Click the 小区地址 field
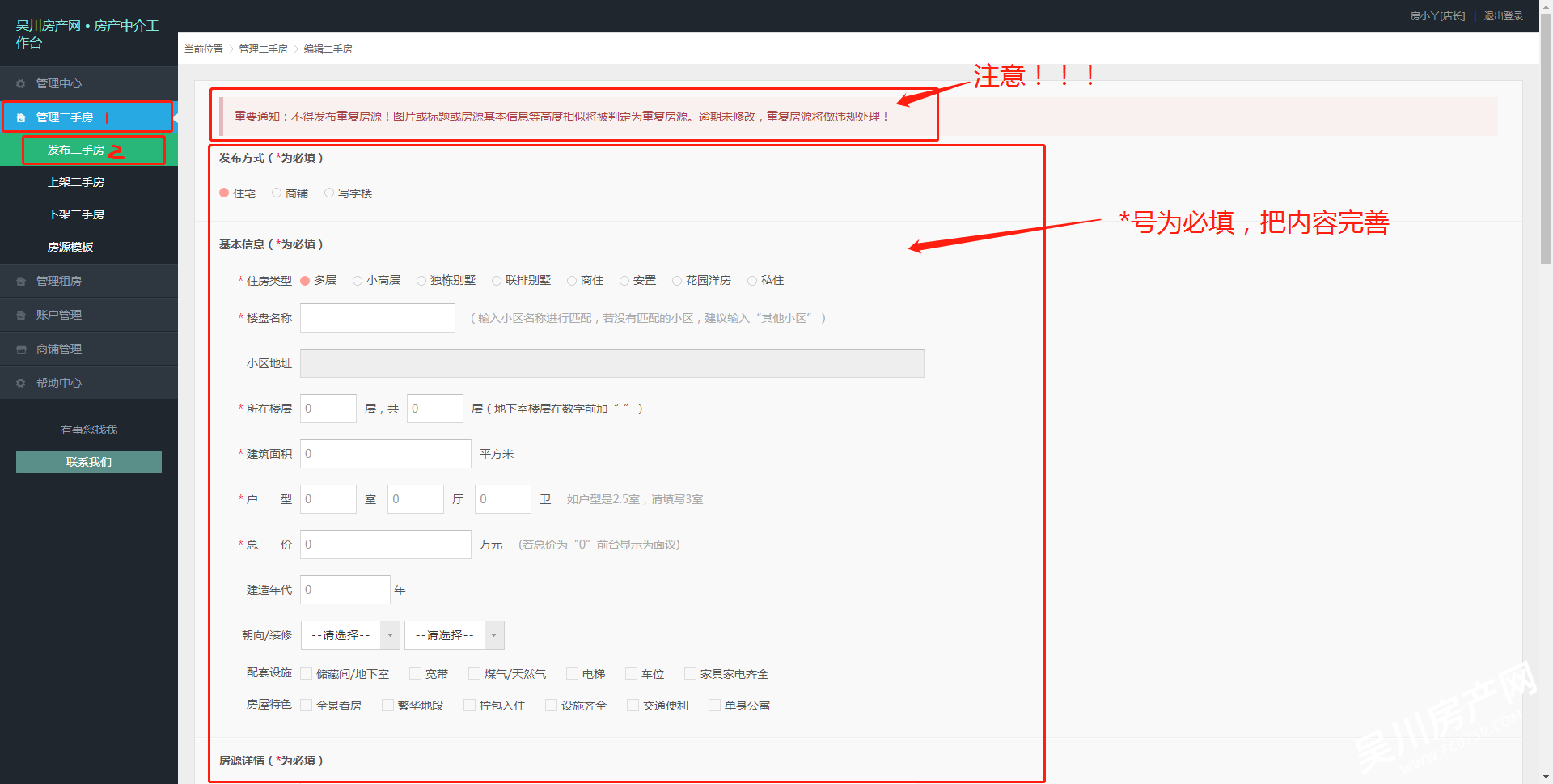The width and height of the screenshot is (1553, 784). tap(612, 363)
